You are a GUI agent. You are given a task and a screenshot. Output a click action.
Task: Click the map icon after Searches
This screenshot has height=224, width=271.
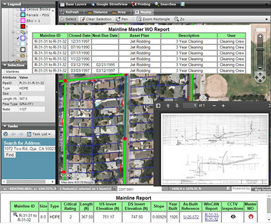point(182,4)
